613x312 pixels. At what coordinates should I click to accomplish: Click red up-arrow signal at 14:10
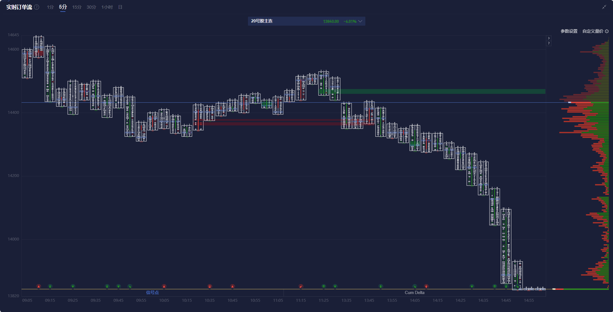(x=426, y=286)
